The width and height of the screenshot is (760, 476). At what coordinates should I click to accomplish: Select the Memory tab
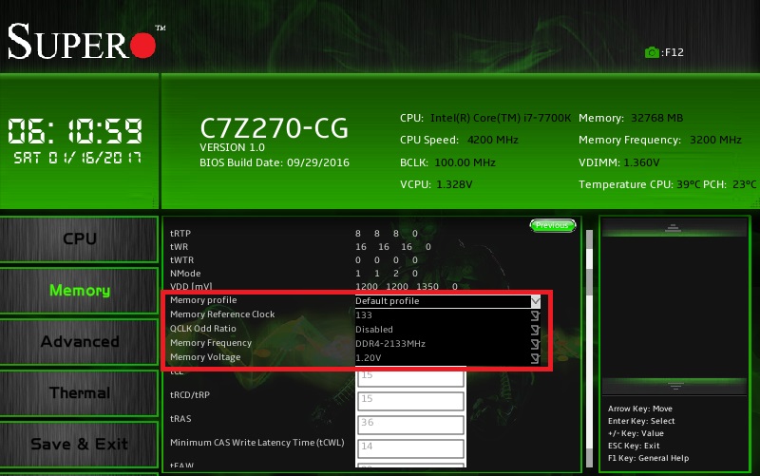(80, 291)
